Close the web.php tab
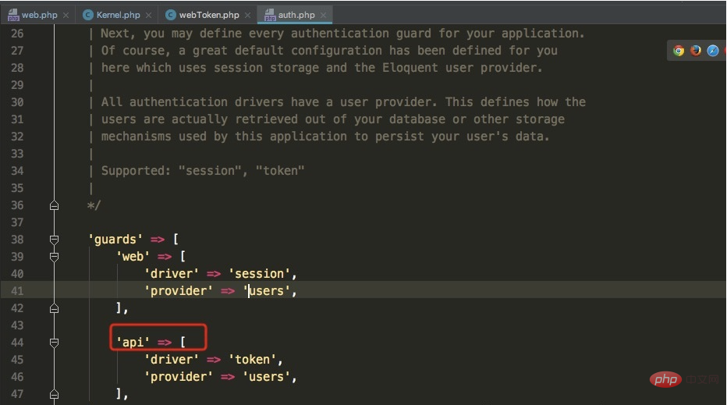Screen dimensions: 727x405 pos(66,15)
